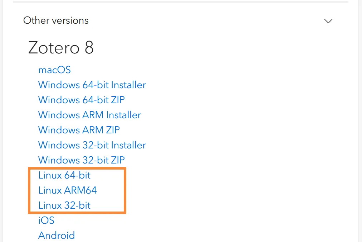Open the Linux 32-bit download link
Image resolution: width=362 pixels, height=242 pixels.
(64, 205)
